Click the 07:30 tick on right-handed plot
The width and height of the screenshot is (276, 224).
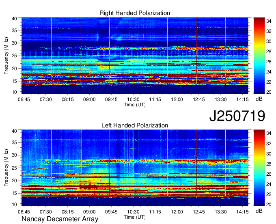pos(45,99)
